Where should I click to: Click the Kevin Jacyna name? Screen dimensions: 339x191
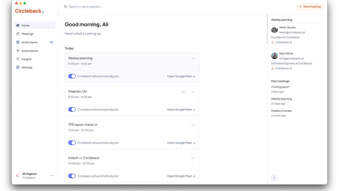coord(288,27)
